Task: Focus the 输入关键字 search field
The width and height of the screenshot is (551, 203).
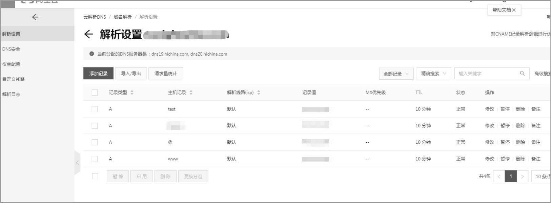Action: click(x=486, y=74)
